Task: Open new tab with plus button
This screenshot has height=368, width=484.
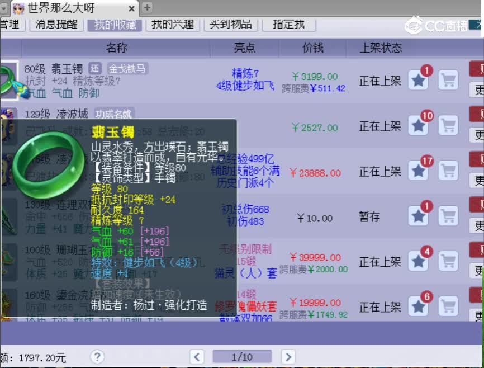Action: click(x=147, y=7)
